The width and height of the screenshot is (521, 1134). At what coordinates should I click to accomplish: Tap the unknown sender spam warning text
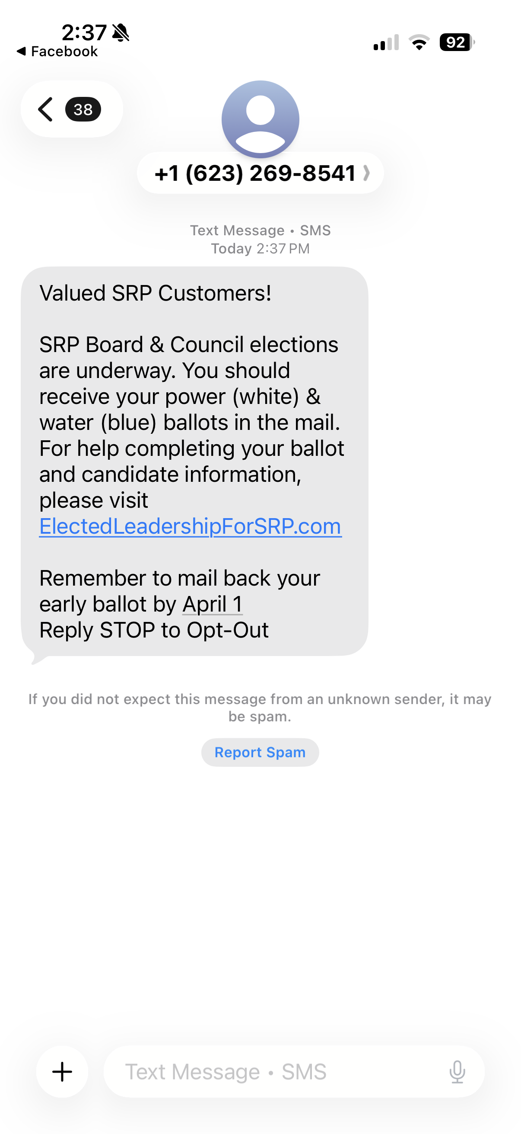pyautogui.click(x=260, y=708)
